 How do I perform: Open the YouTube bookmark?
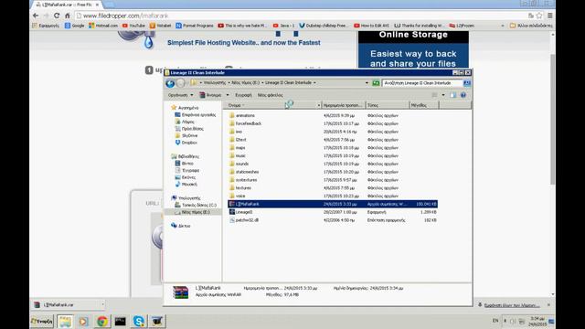133,26
